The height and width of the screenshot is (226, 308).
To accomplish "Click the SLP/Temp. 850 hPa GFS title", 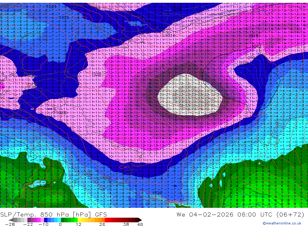I will coord(53,214).
